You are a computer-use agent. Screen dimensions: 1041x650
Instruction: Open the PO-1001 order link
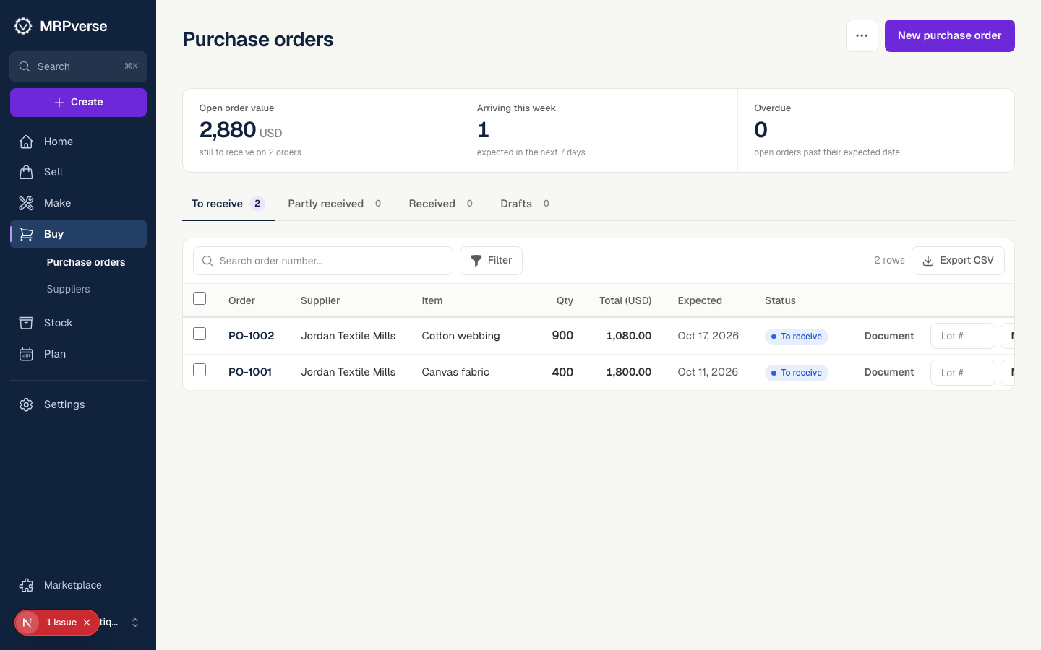250,372
